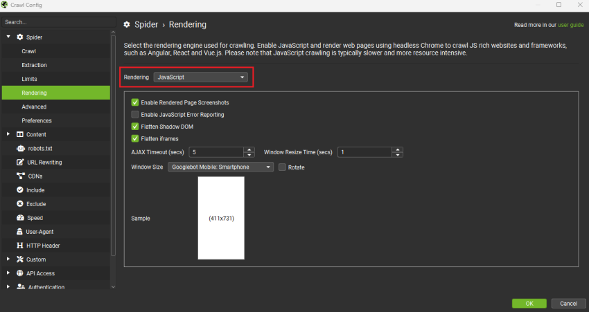
Task: Click the robots.txt robot icon
Action: point(20,149)
